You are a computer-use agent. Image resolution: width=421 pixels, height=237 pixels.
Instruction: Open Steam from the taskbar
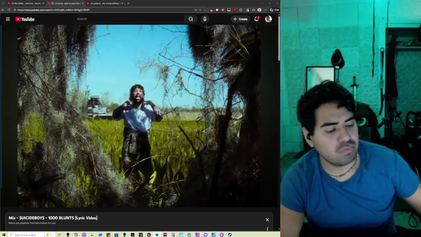pyautogui.click(x=230, y=235)
